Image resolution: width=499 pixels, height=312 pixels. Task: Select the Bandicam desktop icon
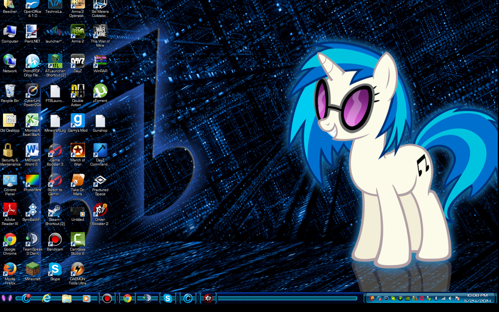tap(55, 242)
